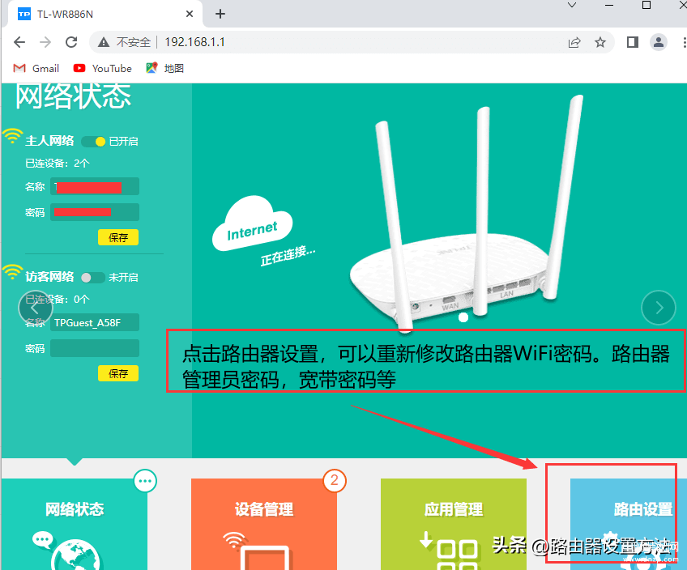
Task: Click the guest network 密码 field
Action: 95,348
